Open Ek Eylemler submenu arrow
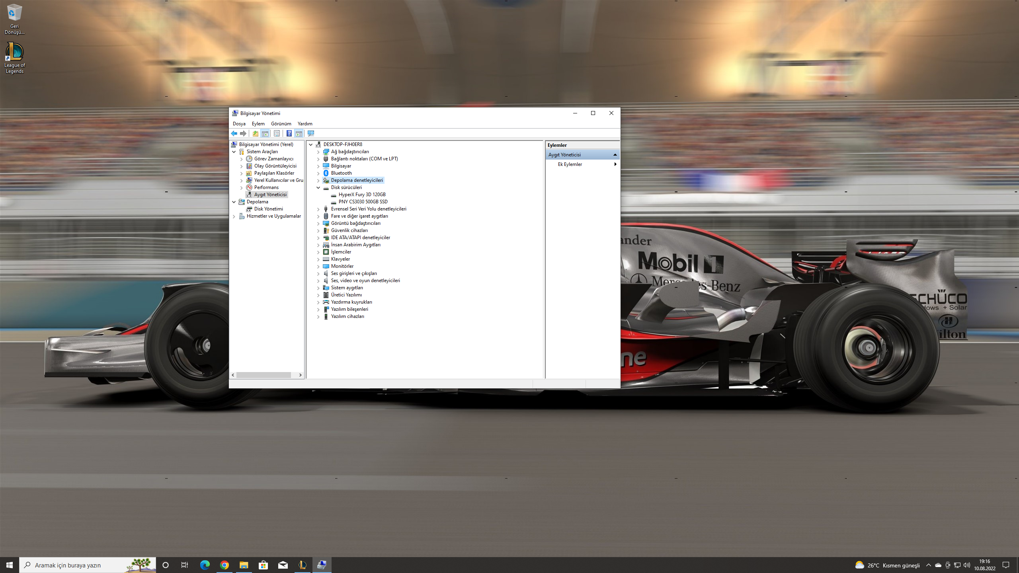 615,164
